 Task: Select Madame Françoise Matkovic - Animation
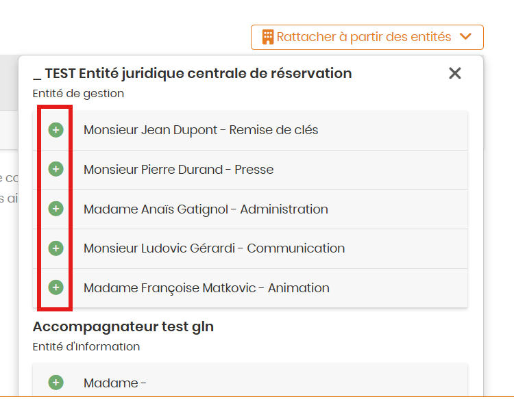pos(206,288)
